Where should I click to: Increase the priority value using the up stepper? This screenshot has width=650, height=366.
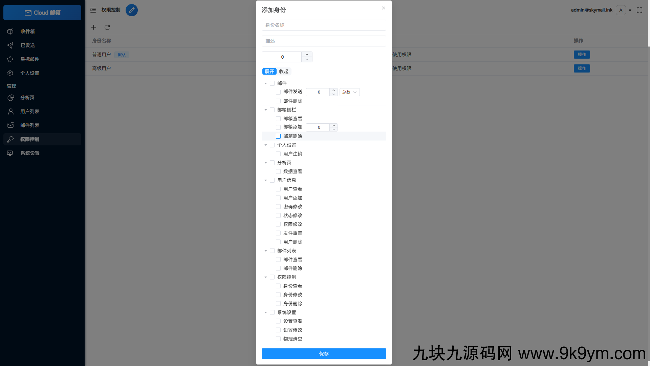point(307,55)
